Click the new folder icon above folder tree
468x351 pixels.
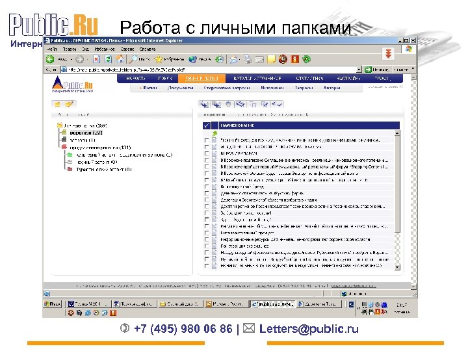pyautogui.click(x=58, y=104)
